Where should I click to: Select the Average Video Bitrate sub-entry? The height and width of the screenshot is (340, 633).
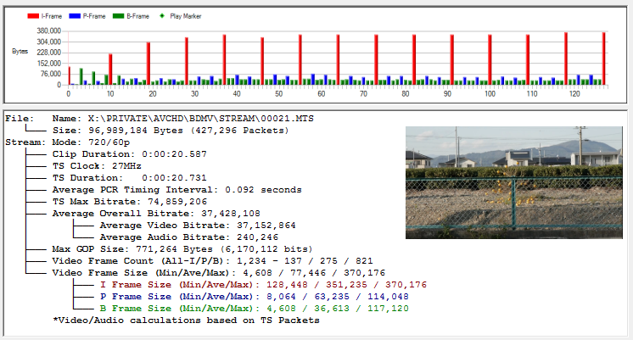(x=197, y=226)
